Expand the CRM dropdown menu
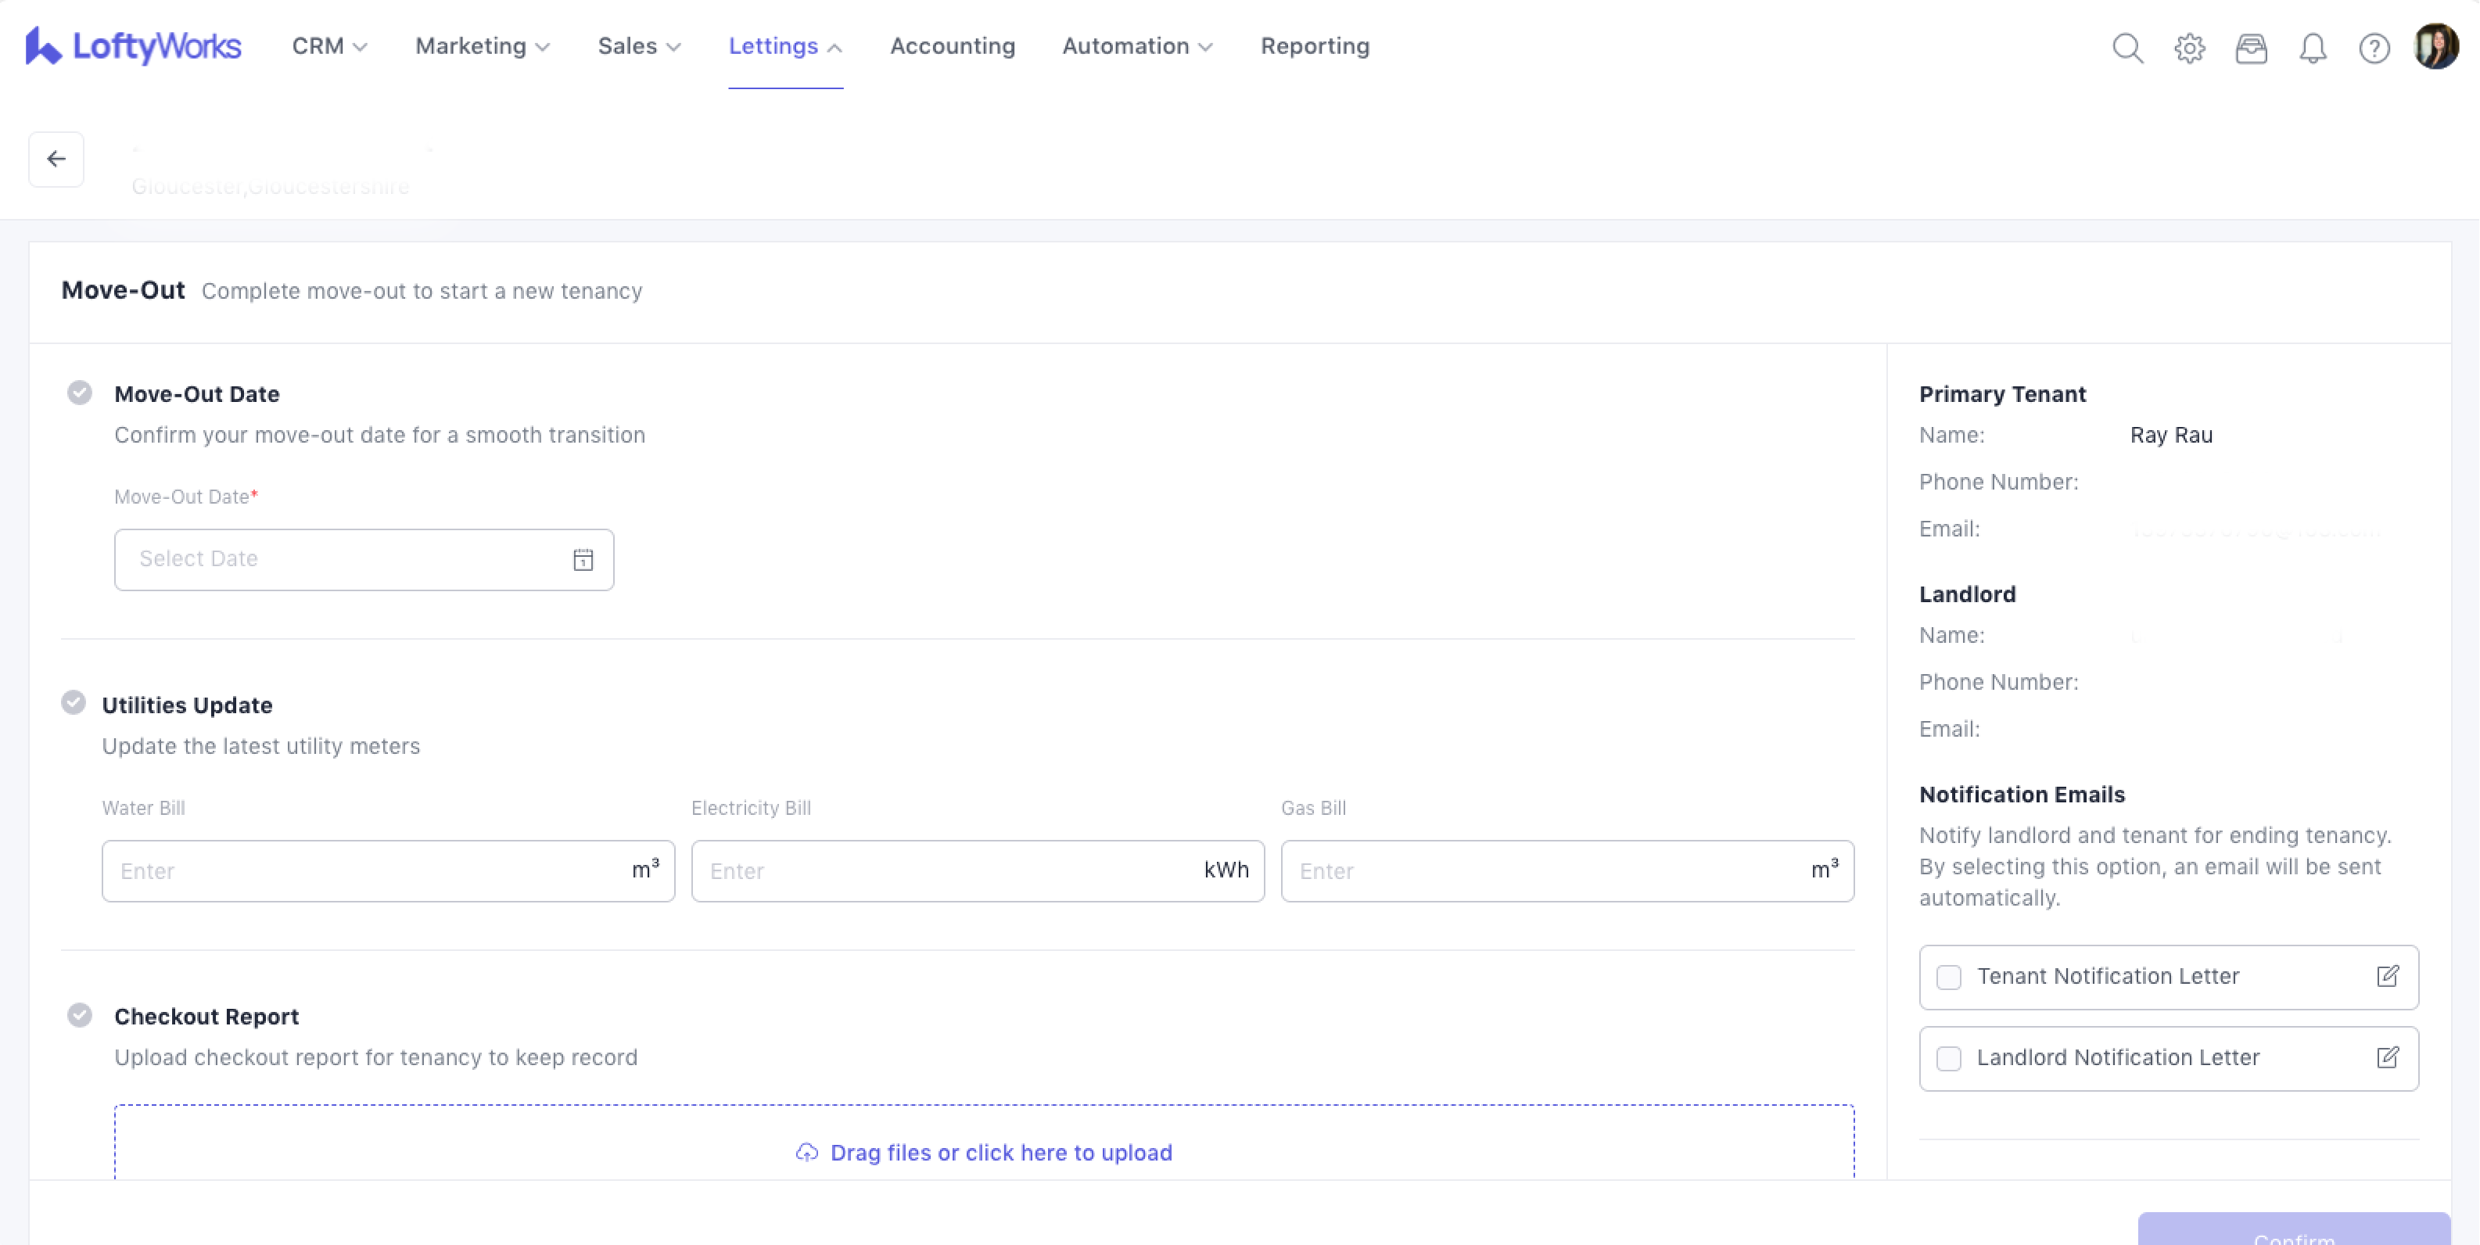The image size is (2480, 1245). click(329, 46)
